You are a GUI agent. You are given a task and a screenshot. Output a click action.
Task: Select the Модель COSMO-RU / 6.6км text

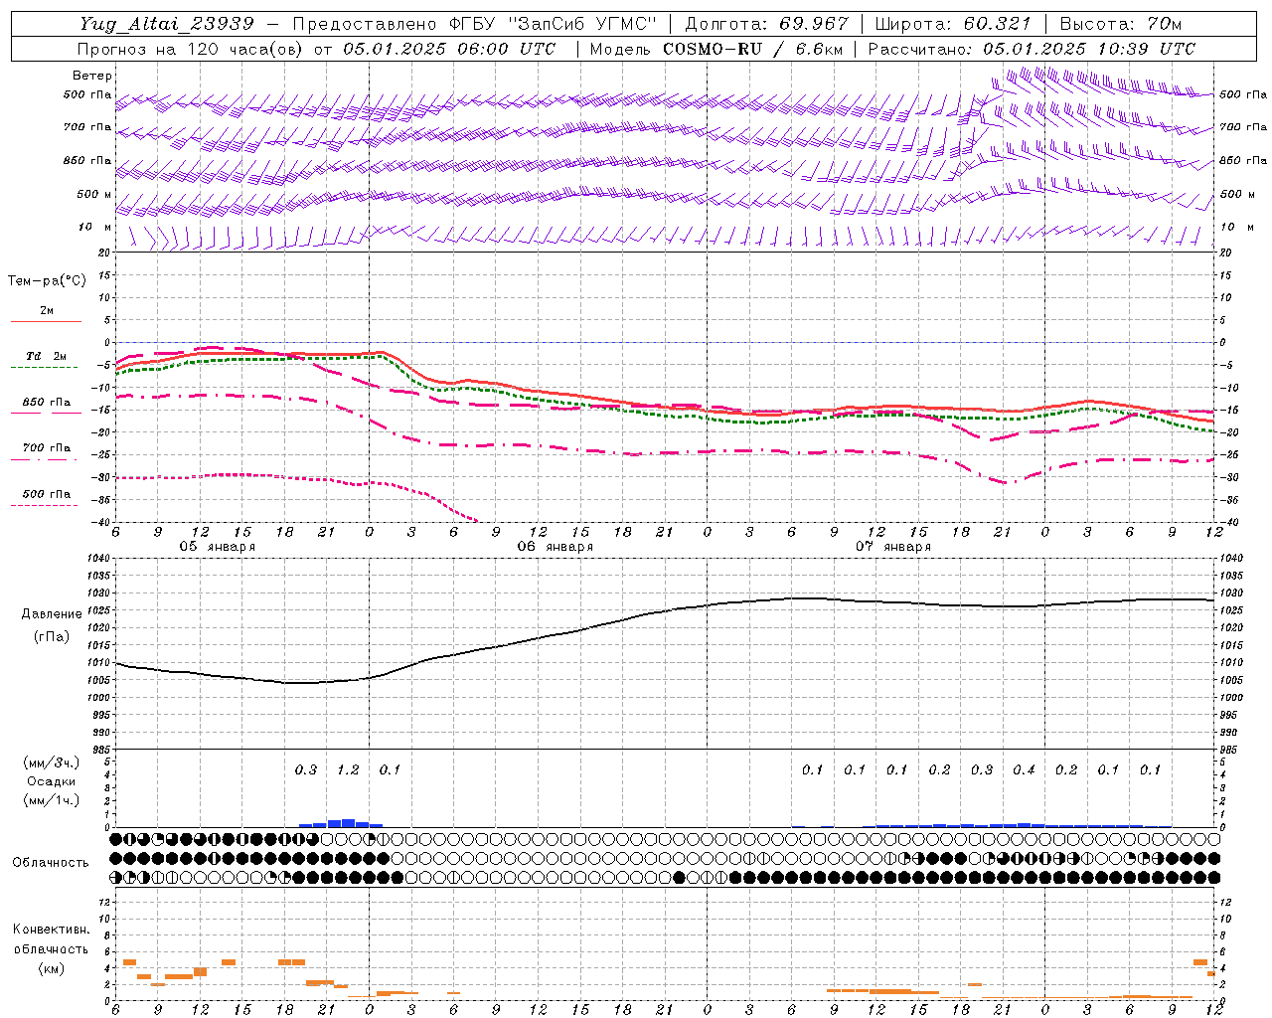click(x=715, y=49)
